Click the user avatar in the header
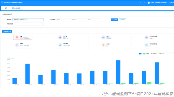 [149, 3]
